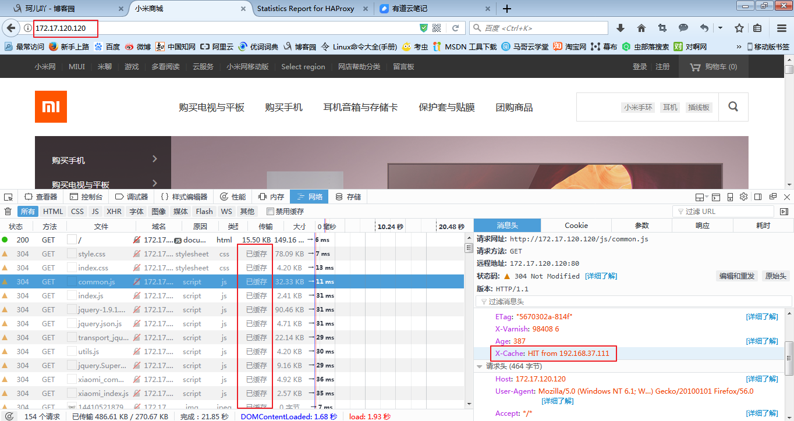Click the orange Mi logo
The width and height of the screenshot is (794, 421).
point(51,106)
